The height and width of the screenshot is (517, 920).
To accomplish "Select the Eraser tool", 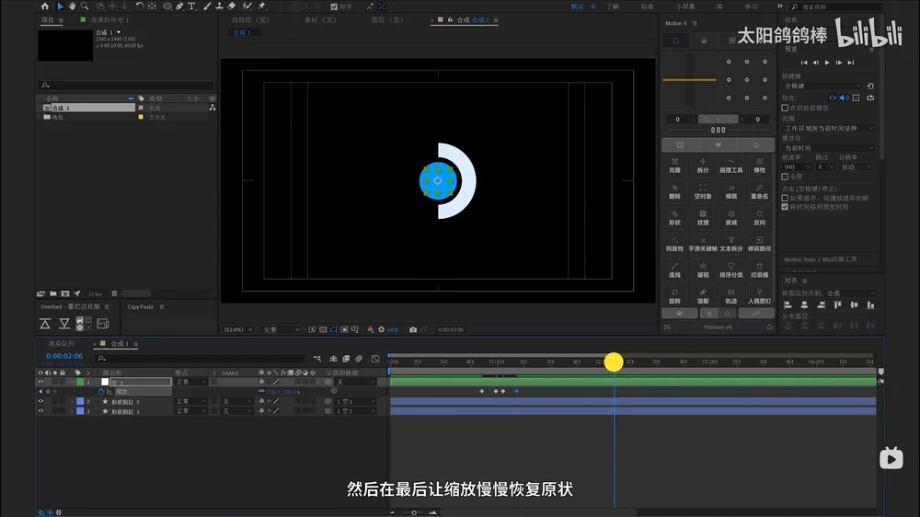I will pos(232,6).
